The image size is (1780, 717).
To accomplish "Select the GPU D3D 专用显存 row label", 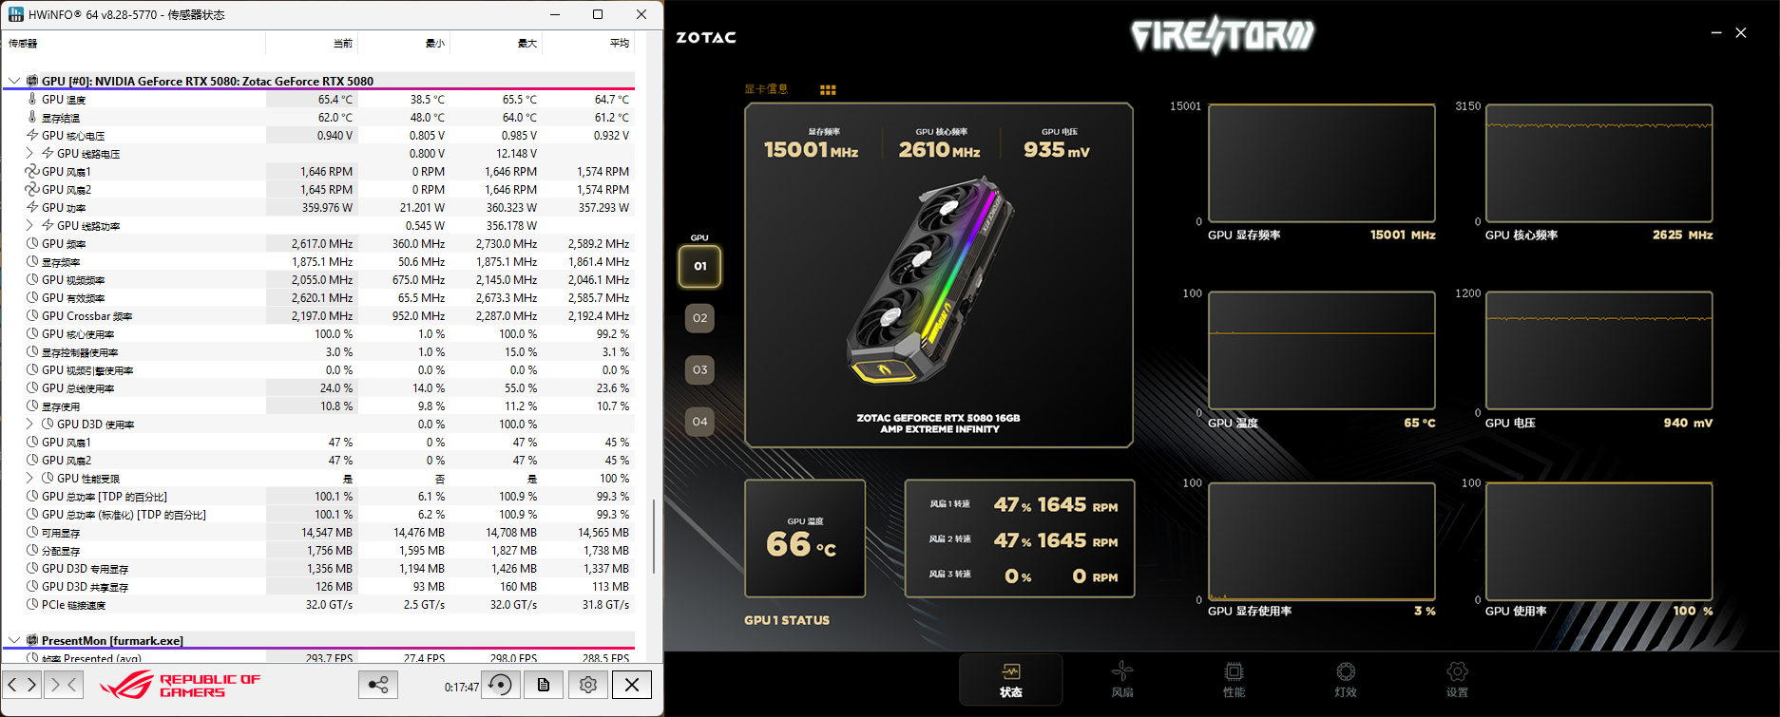I will [86, 569].
